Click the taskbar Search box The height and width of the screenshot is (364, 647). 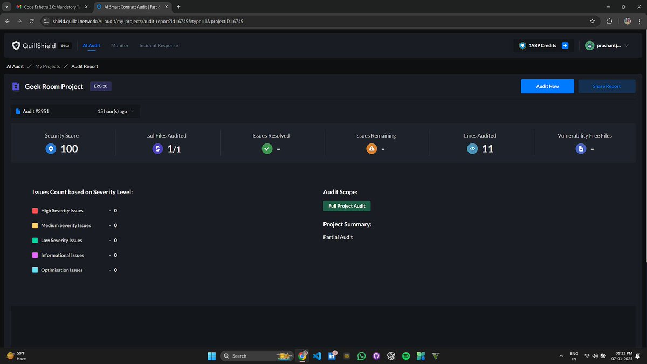click(258, 355)
